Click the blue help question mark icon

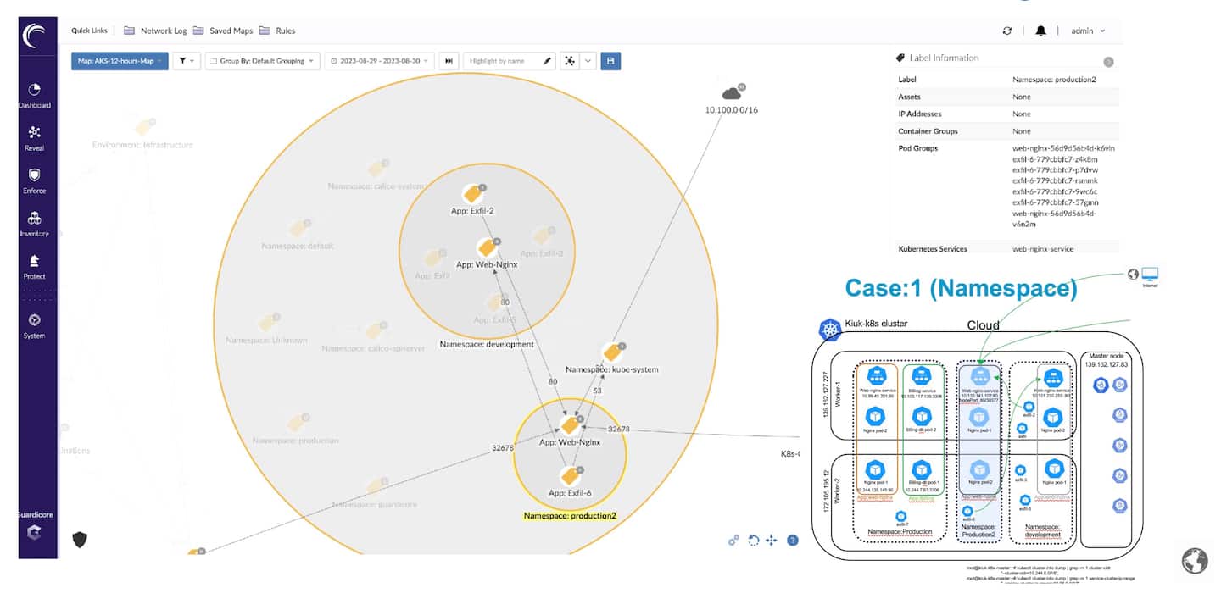[792, 540]
